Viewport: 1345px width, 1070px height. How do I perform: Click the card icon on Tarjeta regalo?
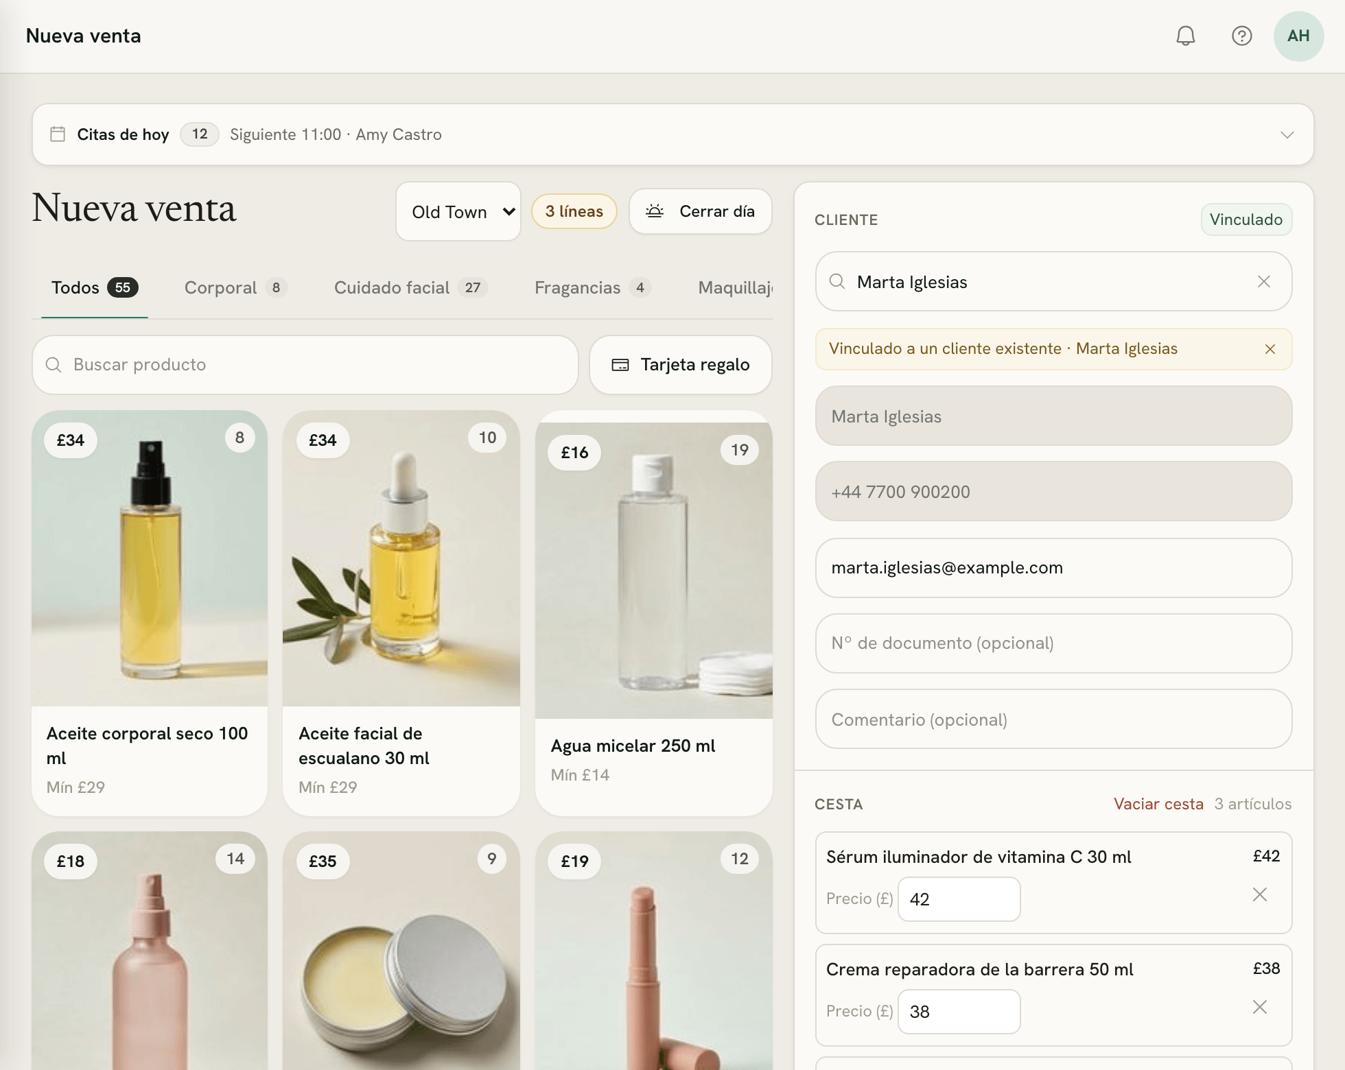click(x=620, y=365)
